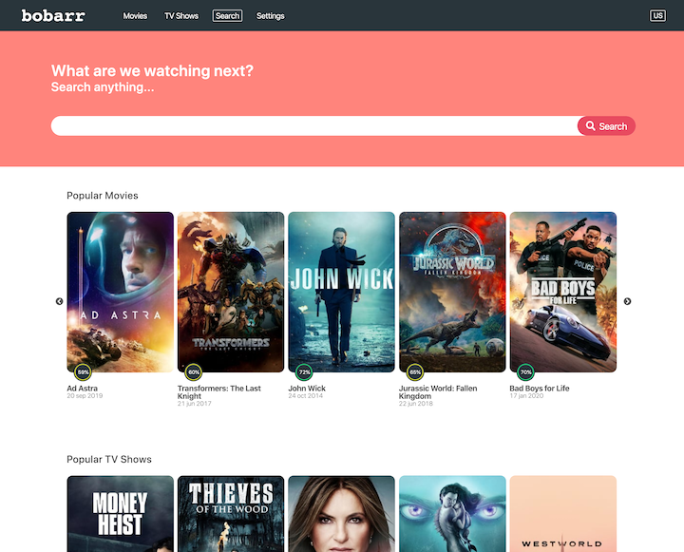Show previous popular movies with left arrow
684x552 pixels.
[59, 301]
